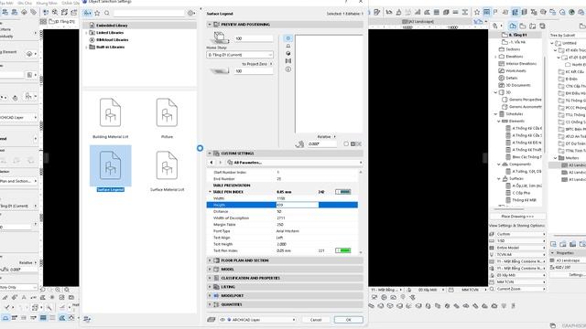Expand Classification and Properties panel

(210, 278)
